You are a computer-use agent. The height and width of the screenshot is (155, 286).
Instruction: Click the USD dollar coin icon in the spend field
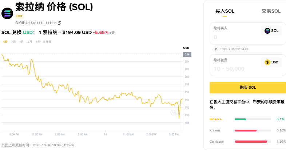pos(267,62)
